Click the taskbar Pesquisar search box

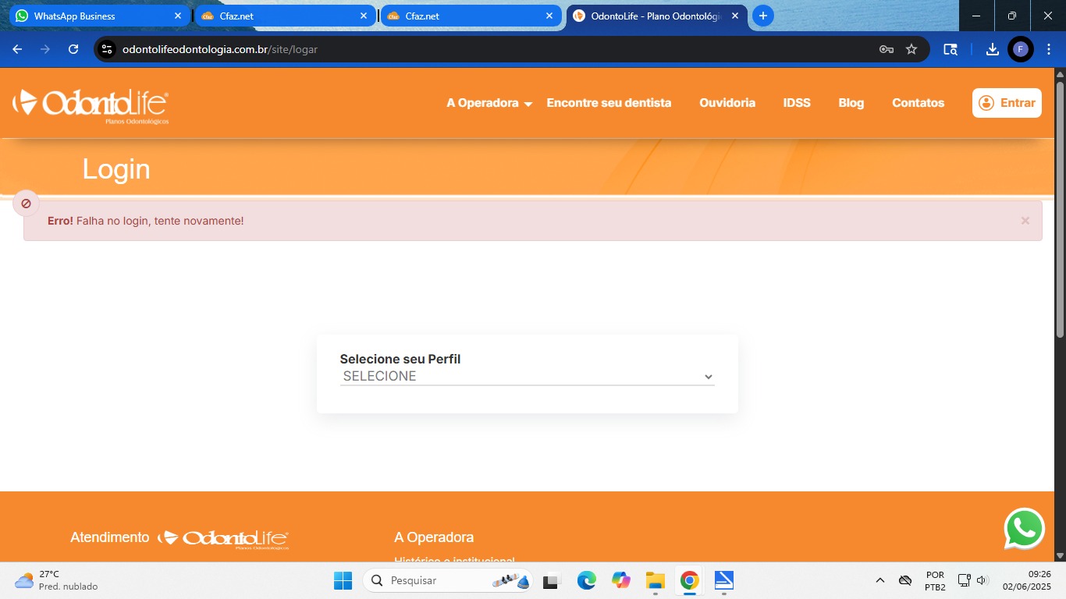[447, 580]
